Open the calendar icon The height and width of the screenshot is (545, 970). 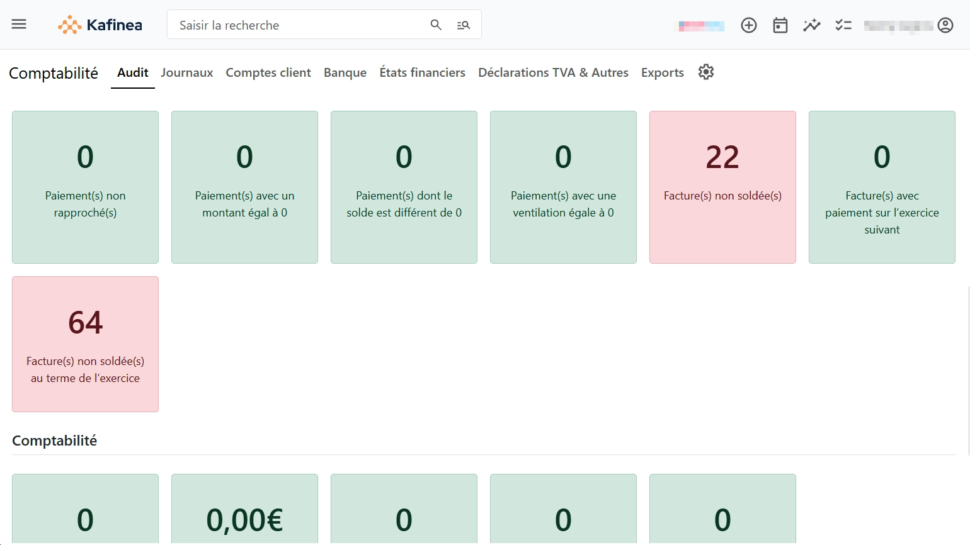[780, 25]
